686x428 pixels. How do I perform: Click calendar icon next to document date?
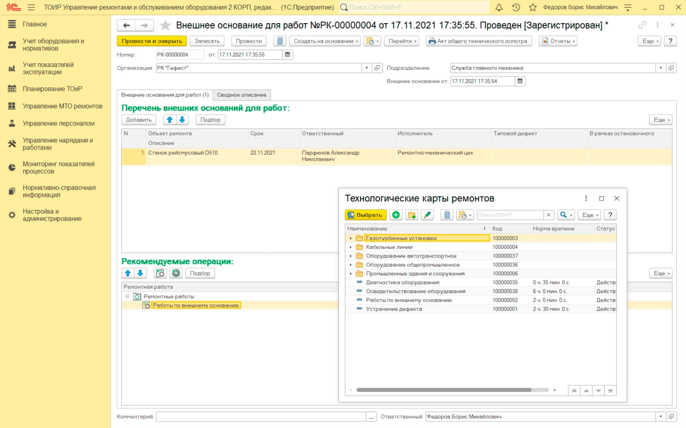pyautogui.click(x=288, y=55)
